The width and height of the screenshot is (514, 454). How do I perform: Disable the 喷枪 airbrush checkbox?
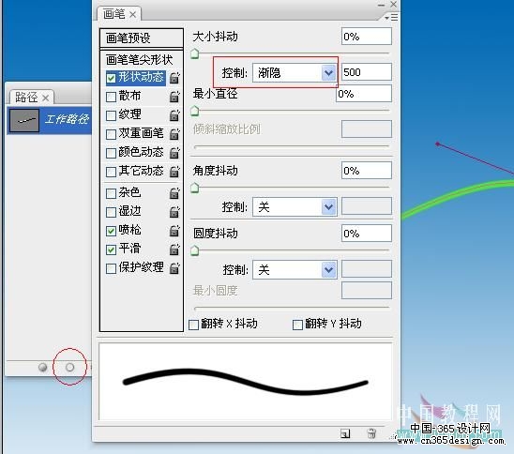pyautogui.click(x=111, y=231)
